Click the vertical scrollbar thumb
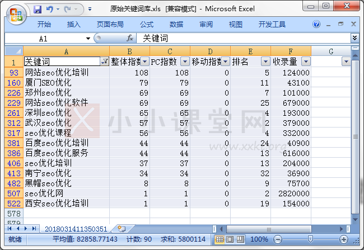Screen dimensions: 364x250 click(x=355, y=137)
